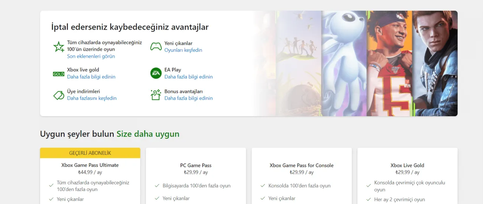Click the ₺29,99 / ay price under PC Game Pass
The image size is (483, 204).
point(196,172)
